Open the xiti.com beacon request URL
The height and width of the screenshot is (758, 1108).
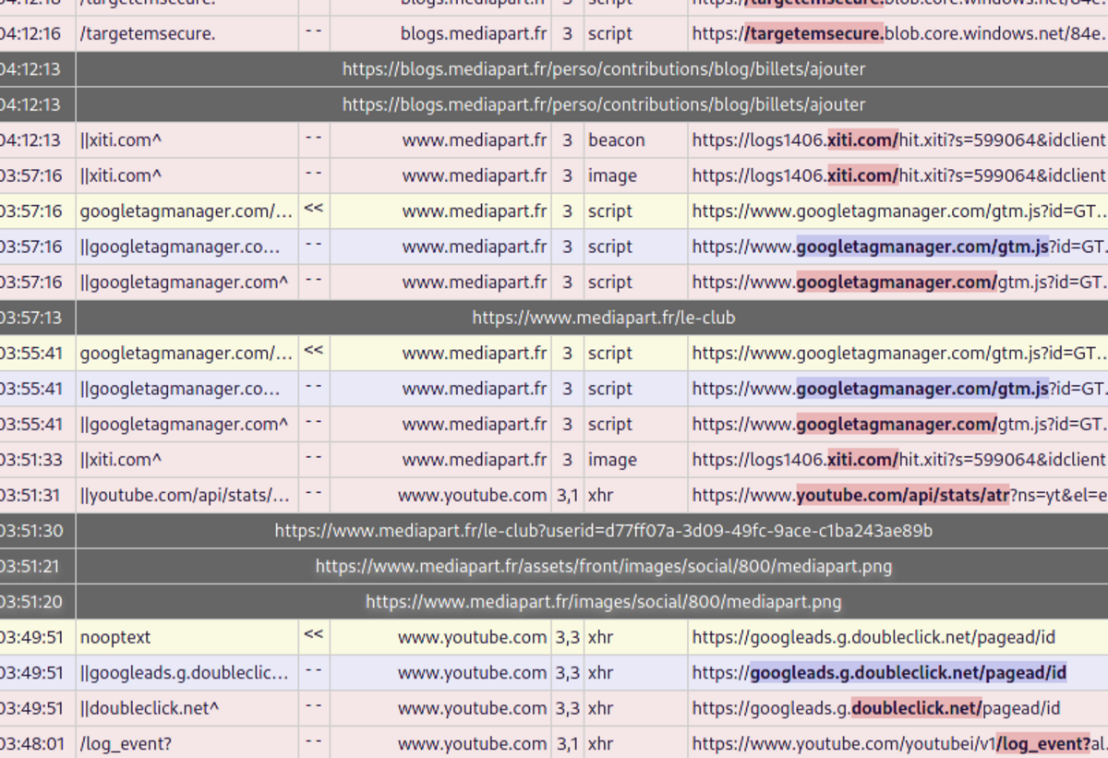pos(898,140)
